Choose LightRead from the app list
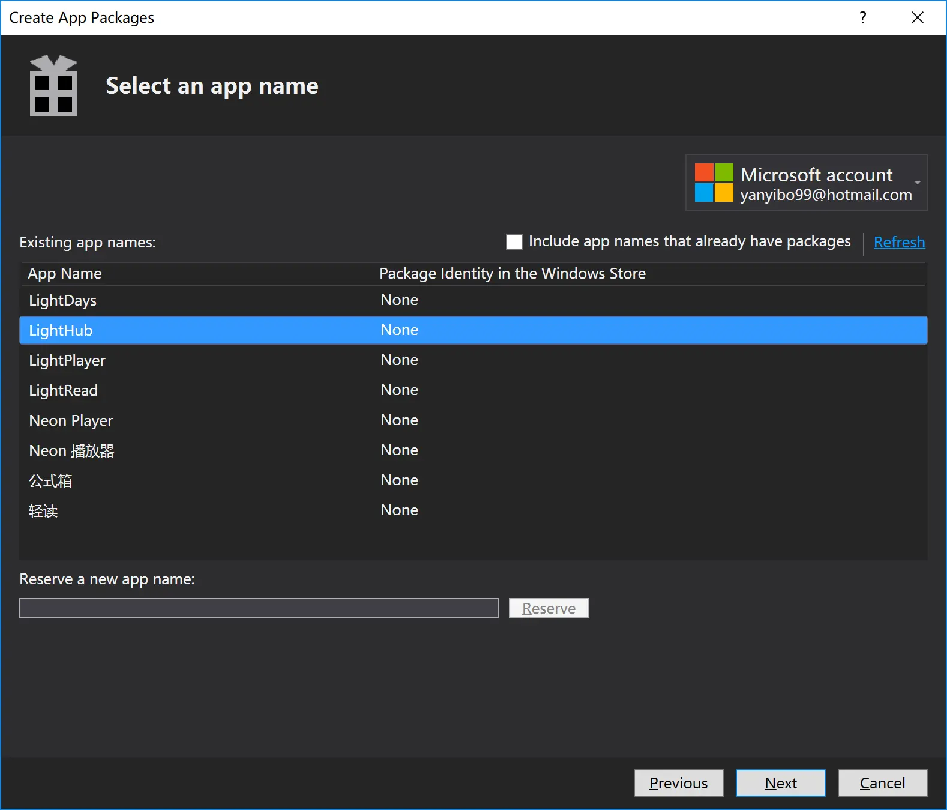The width and height of the screenshot is (947, 810). coord(64,390)
